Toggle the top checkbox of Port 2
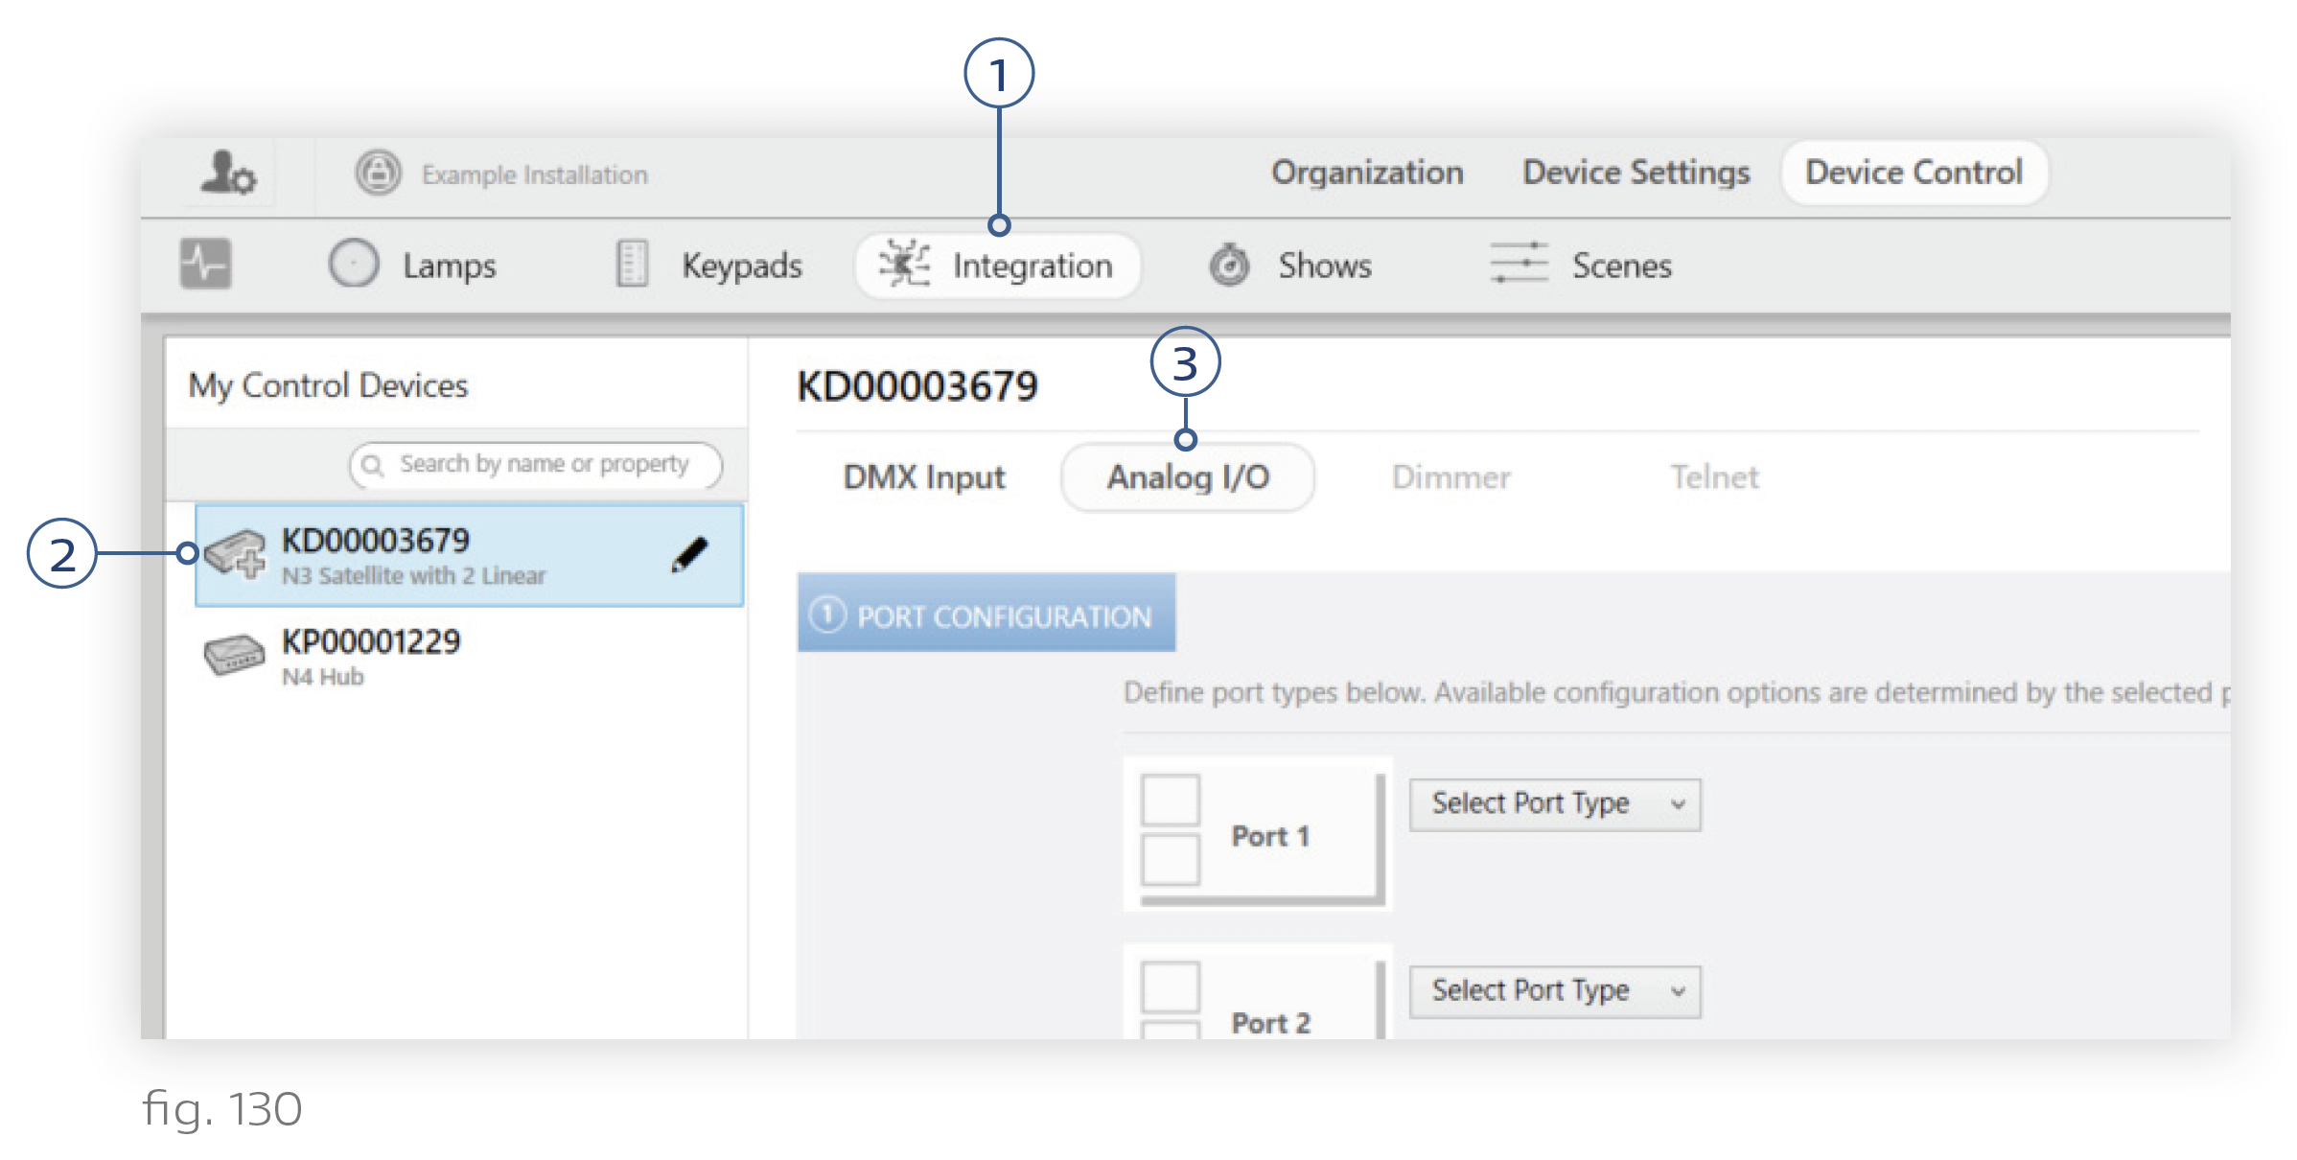 coord(1171,986)
